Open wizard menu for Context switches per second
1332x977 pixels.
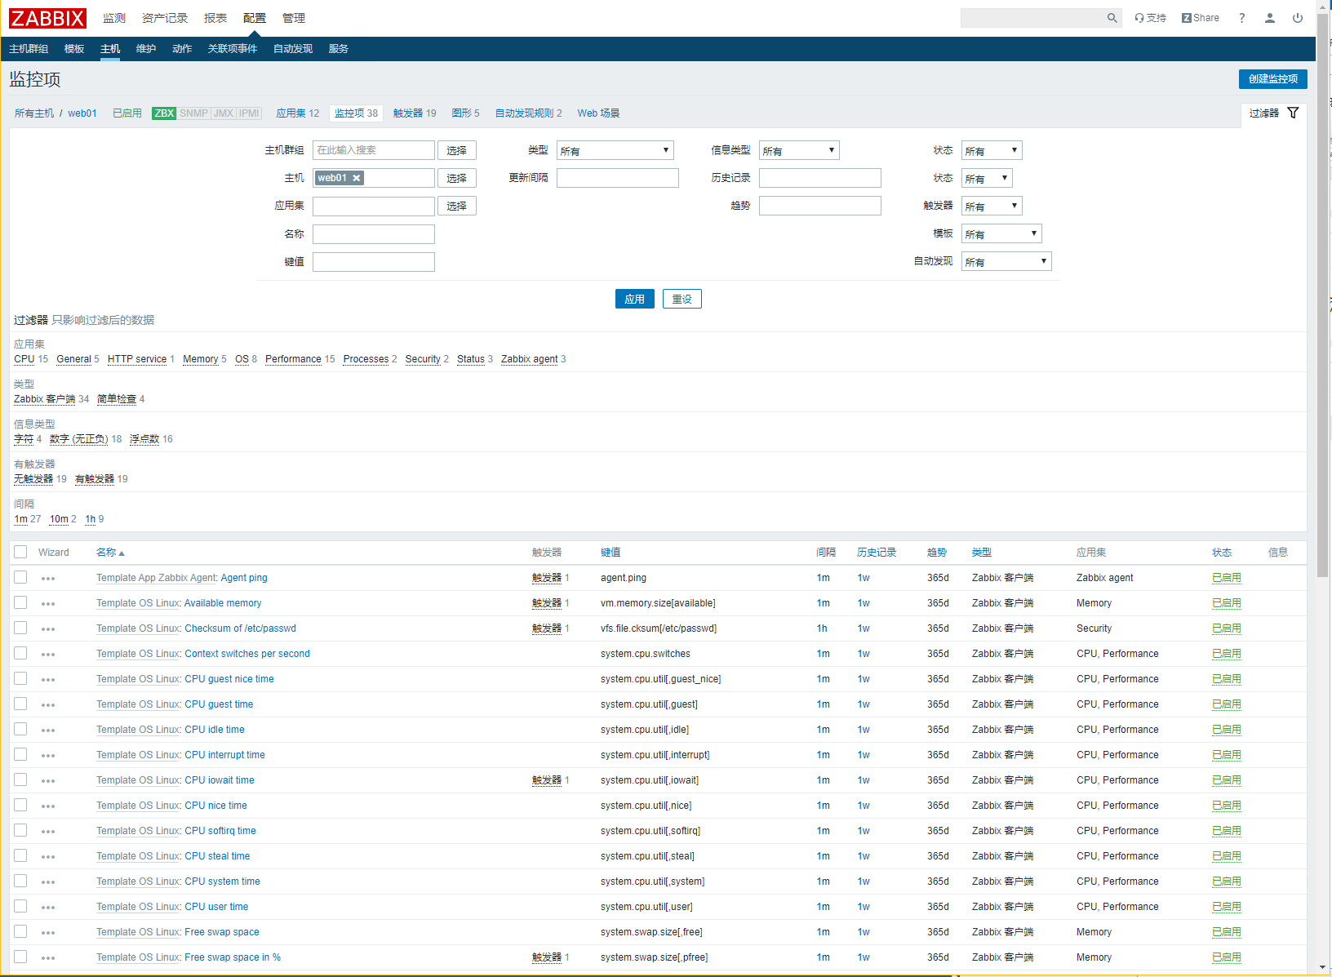48,655
